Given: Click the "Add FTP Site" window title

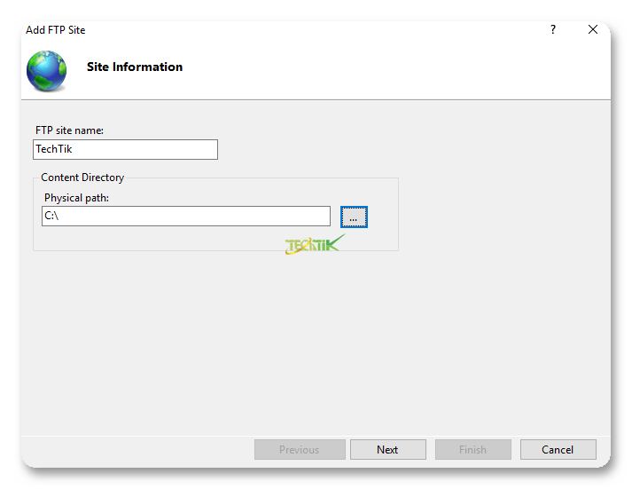Looking at the screenshot, I should (x=56, y=29).
